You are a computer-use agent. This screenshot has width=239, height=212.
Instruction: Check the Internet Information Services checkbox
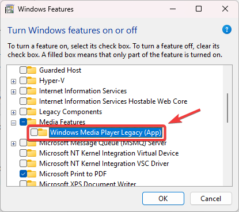(23, 91)
